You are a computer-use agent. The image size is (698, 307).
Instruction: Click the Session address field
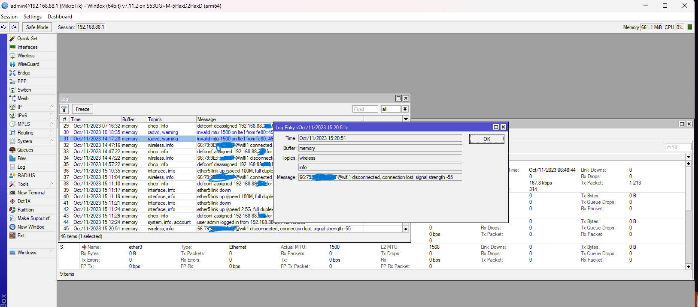[91, 27]
